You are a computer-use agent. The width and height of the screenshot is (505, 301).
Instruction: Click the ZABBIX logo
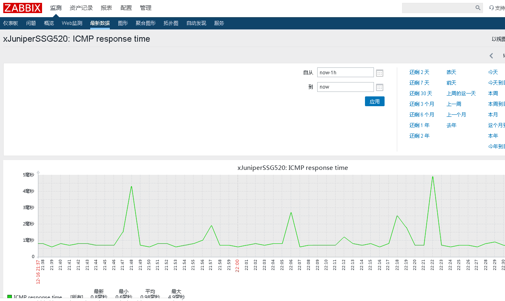[22, 7]
